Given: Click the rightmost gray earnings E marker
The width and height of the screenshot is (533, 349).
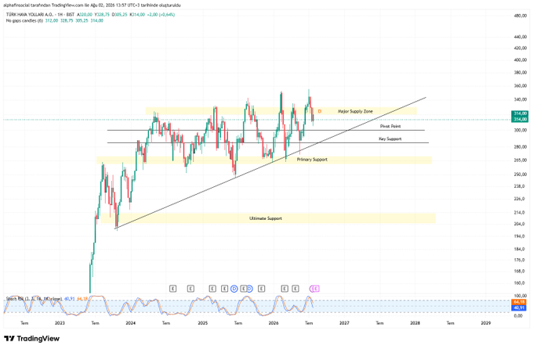Looking at the screenshot, I should click(296, 289).
